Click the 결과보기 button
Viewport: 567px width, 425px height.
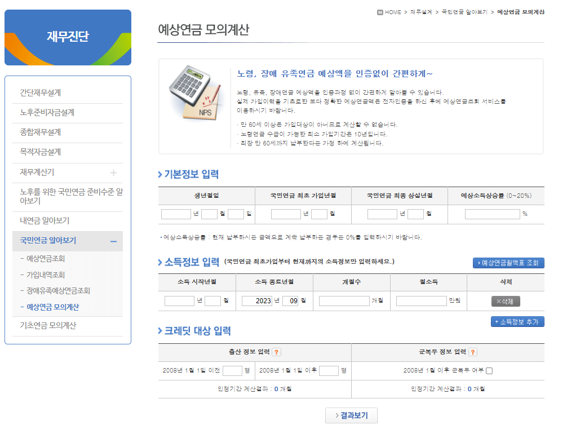pos(352,415)
